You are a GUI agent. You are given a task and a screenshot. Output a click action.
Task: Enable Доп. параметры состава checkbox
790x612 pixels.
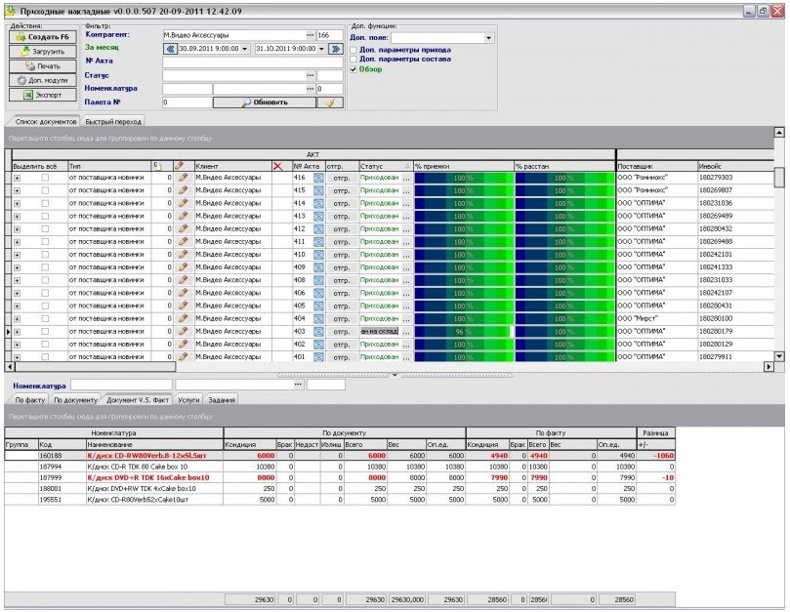[355, 60]
